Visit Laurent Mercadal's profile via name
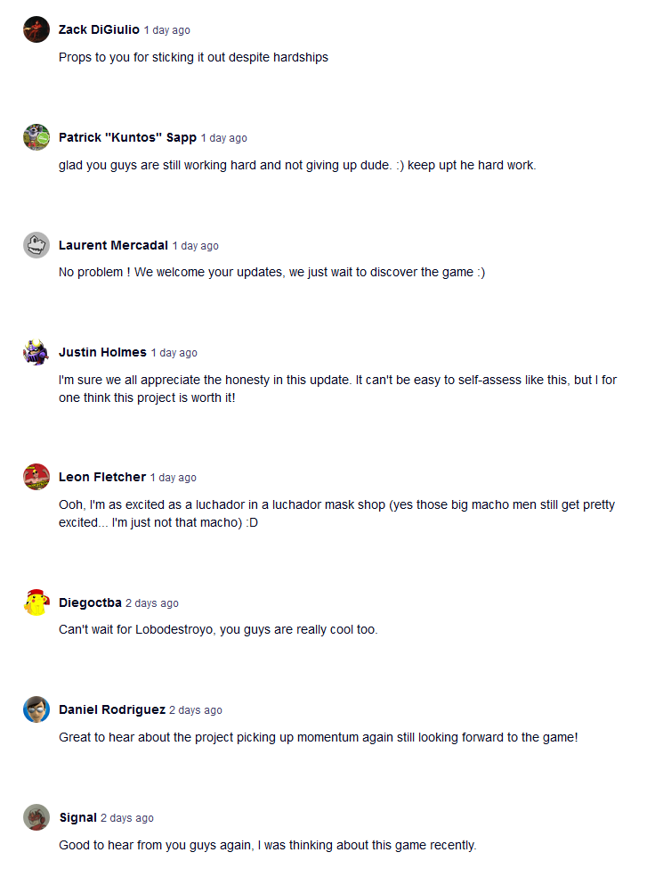The height and width of the screenshot is (877, 655). pyautogui.click(x=113, y=246)
